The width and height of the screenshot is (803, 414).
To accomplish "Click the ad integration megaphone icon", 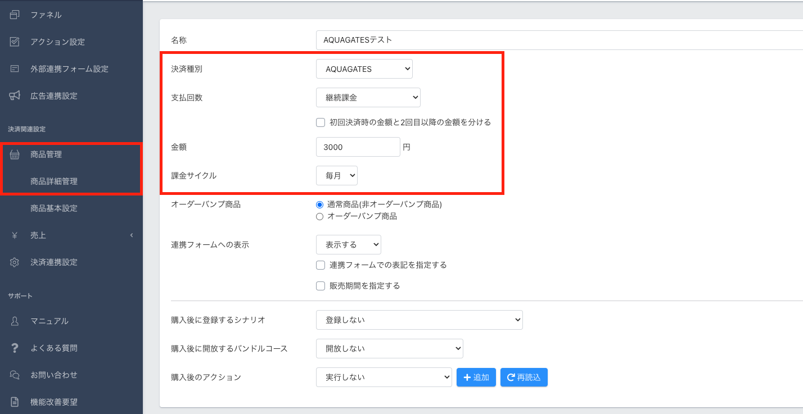I will (x=15, y=96).
